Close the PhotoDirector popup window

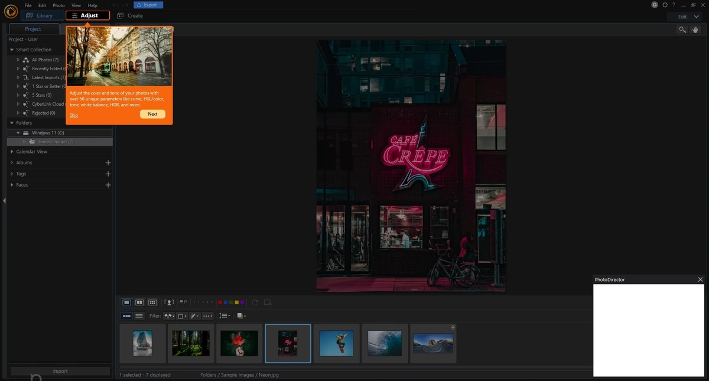click(x=700, y=279)
